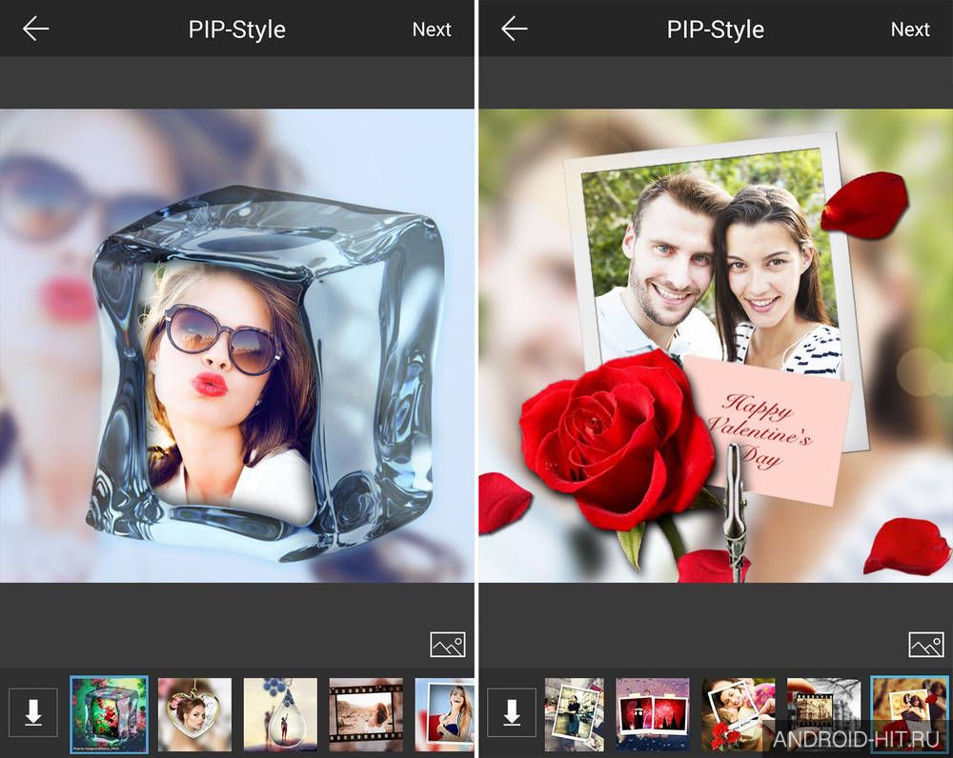Select the heart pendant frame thumbnail
The height and width of the screenshot is (758, 953).
(194, 715)
